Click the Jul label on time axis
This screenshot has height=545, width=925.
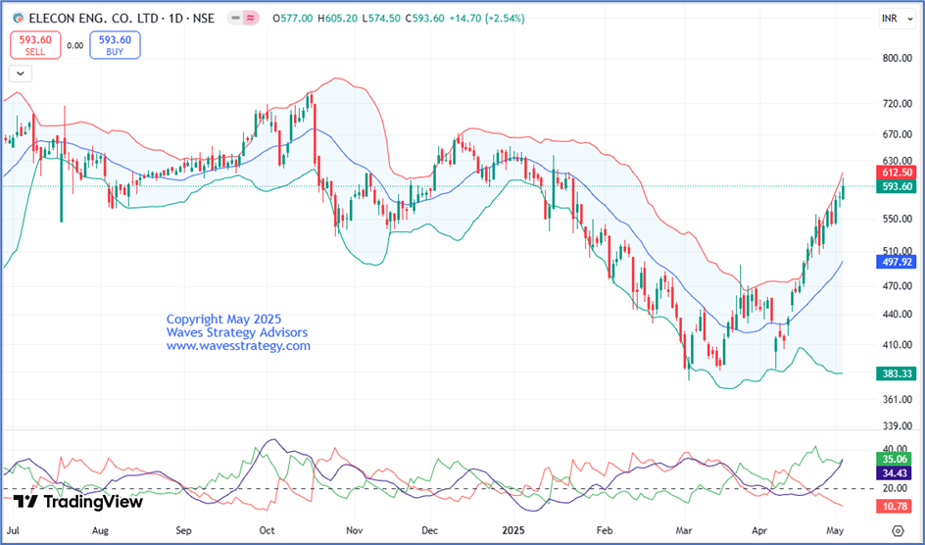coord(13,530)
